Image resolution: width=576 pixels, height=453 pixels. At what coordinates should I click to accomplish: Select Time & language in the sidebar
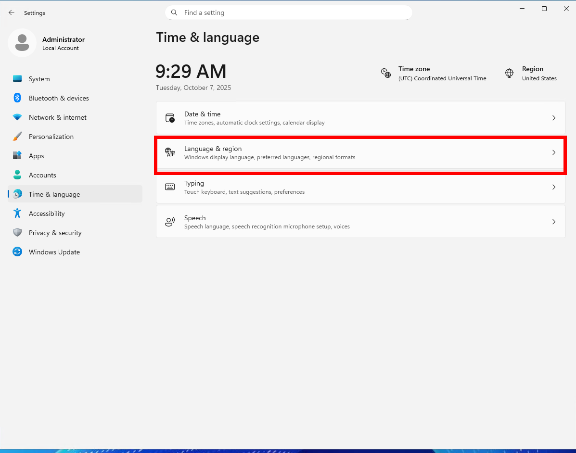coord(54,194)
